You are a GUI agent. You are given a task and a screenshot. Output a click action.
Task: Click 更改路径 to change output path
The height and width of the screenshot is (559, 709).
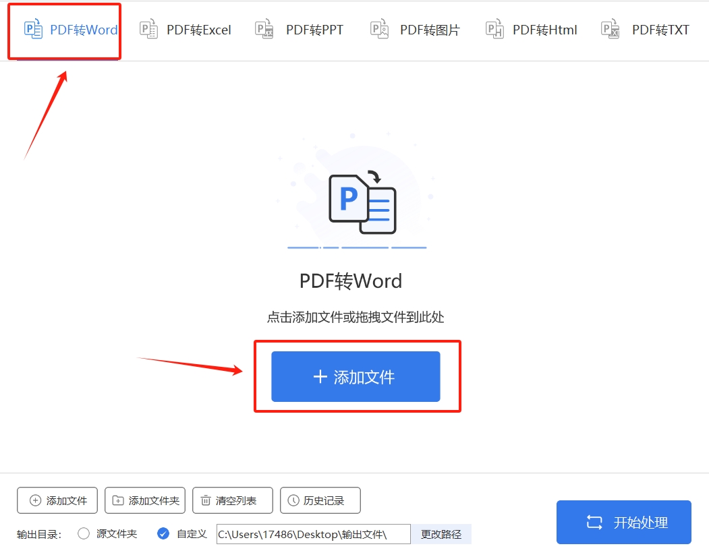tap(441, 533)
